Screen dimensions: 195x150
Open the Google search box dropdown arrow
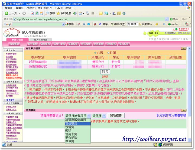(63, 24)
